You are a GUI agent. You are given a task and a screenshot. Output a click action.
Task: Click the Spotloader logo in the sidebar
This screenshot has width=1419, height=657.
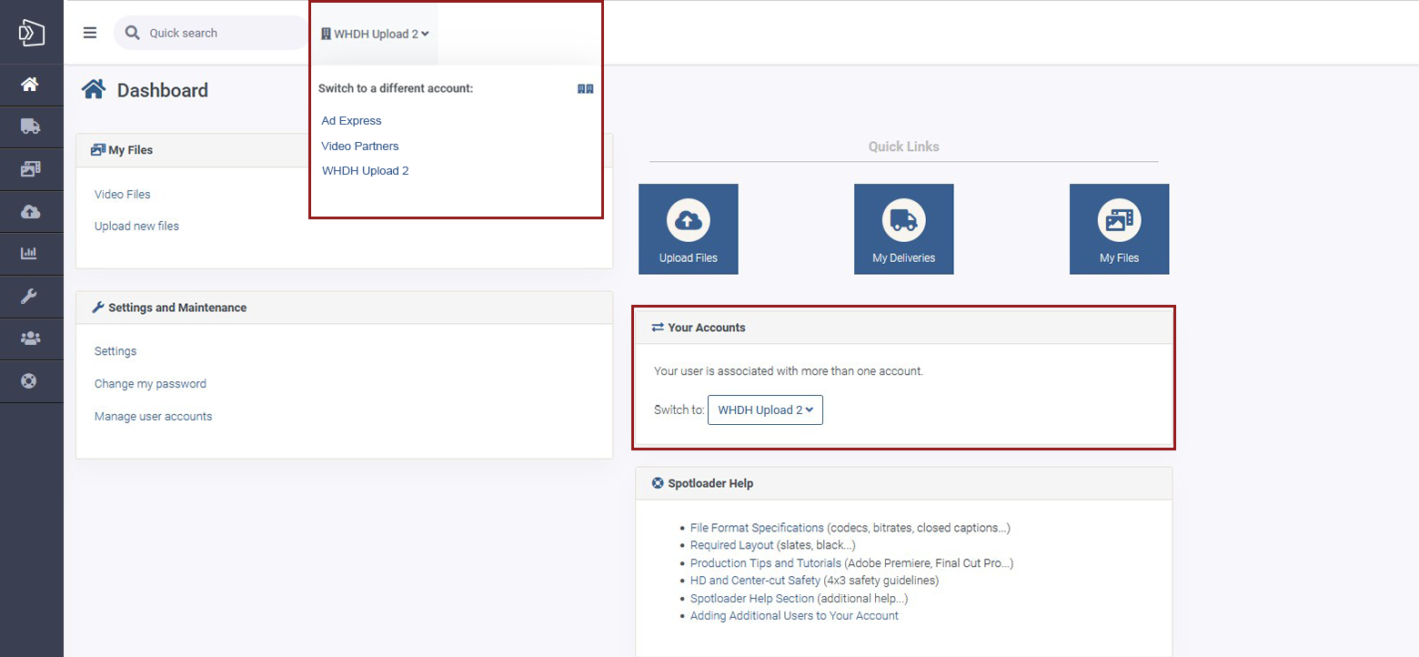click(32, 34)
